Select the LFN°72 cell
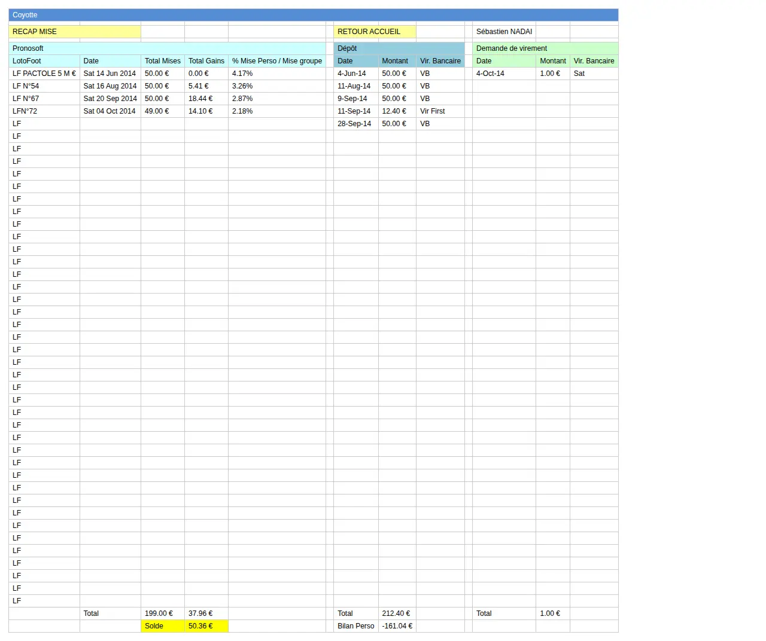The width and height of the screenshot is (766, 641). 44,111
